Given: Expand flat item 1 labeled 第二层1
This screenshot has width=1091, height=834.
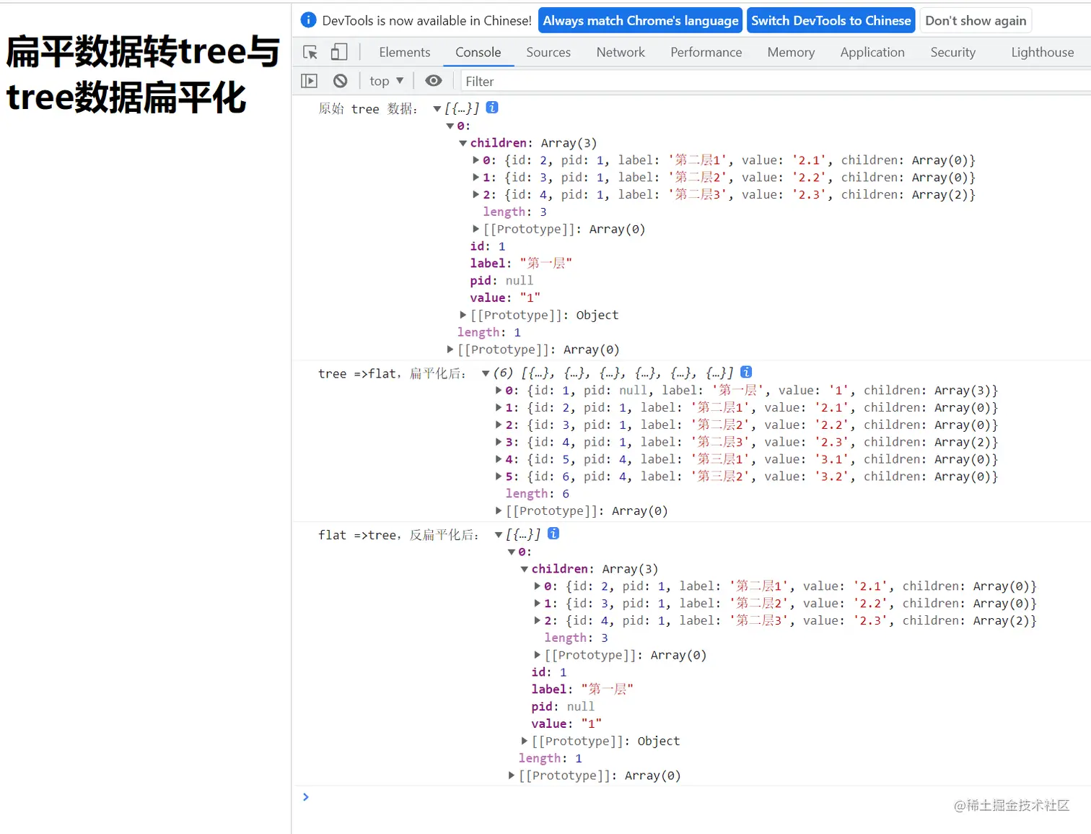Looking at the screenshot, I should pos(499,407).
